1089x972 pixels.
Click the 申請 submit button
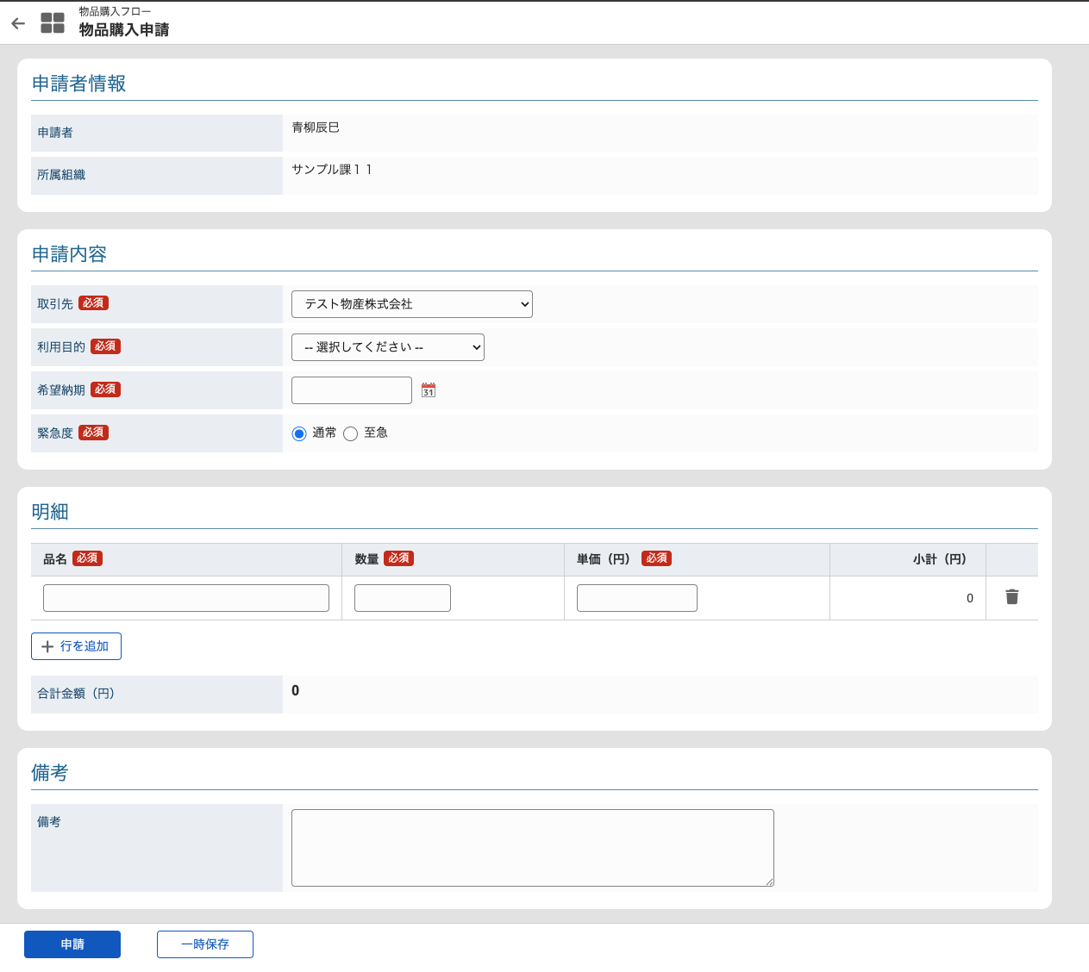point(72,944)
